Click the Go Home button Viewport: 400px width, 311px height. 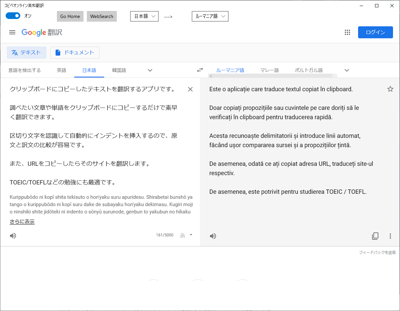point(70,16)
